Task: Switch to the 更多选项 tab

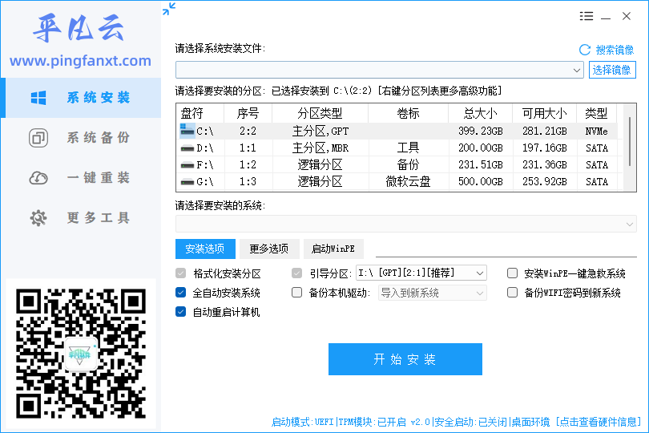Action: pos(269,249)
